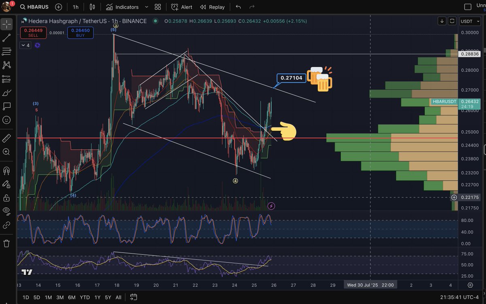Click the SELL 0.26449 button
486x304 pixels.
point(33,32)
